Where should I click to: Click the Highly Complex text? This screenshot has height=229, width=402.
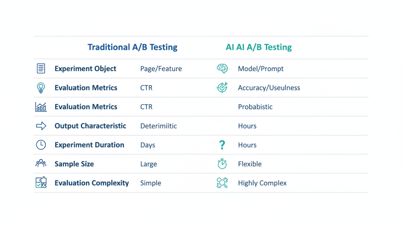coord(262,183)
